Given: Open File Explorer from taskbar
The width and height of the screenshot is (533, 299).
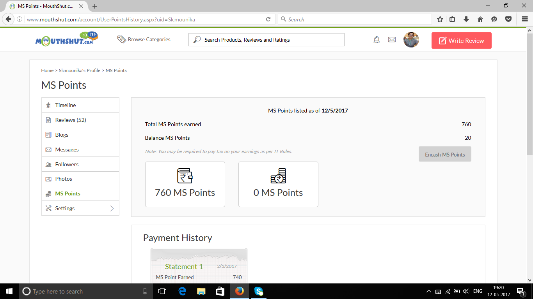Looking at the screenshot, I should [x=201, y=291].
